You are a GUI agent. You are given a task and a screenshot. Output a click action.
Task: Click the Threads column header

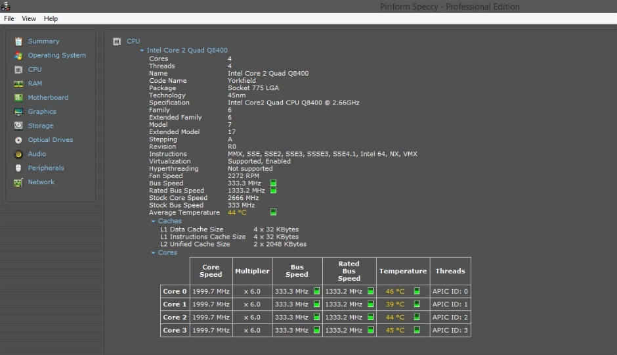pyautogui.click(x=450, y=271)
